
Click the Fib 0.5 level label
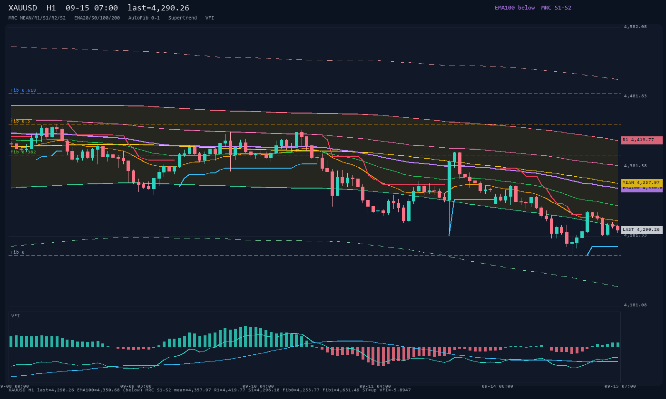20,121
